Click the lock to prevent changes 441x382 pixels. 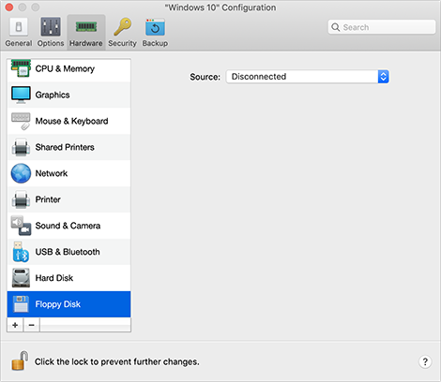(20, 360)
